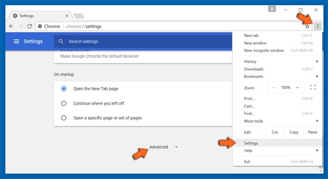Open the Settings hamburger menu icon
Viewport: 328px width, 179px height.
pos(16,41)
